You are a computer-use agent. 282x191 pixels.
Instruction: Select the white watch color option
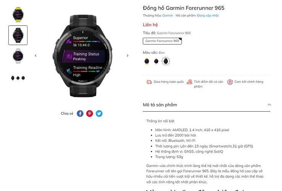156,61
